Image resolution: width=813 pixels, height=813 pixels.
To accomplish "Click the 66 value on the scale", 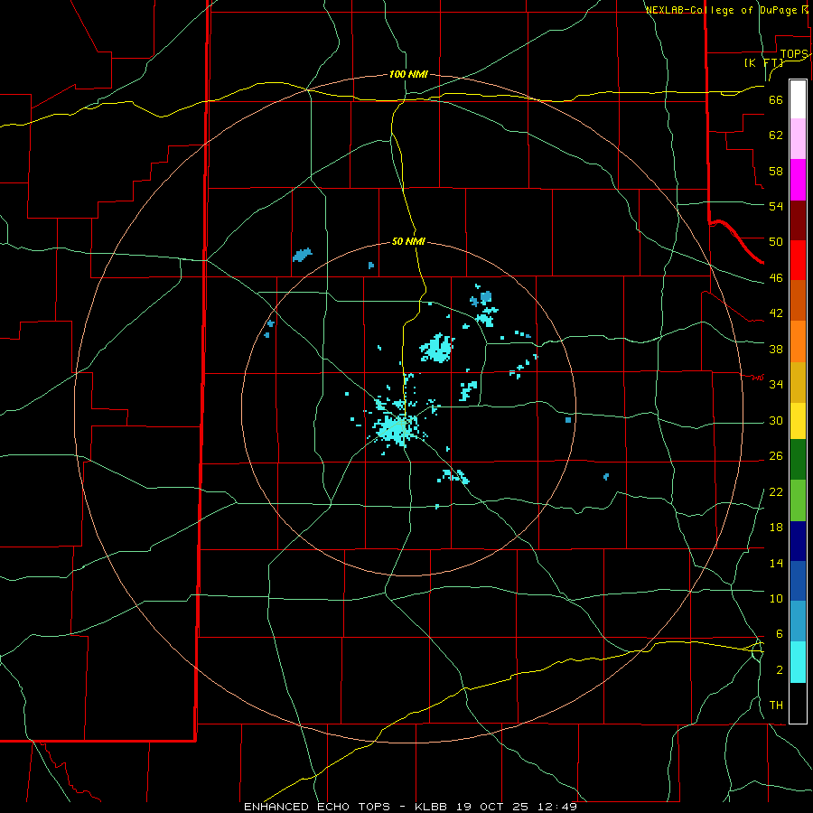I will 776,99.
